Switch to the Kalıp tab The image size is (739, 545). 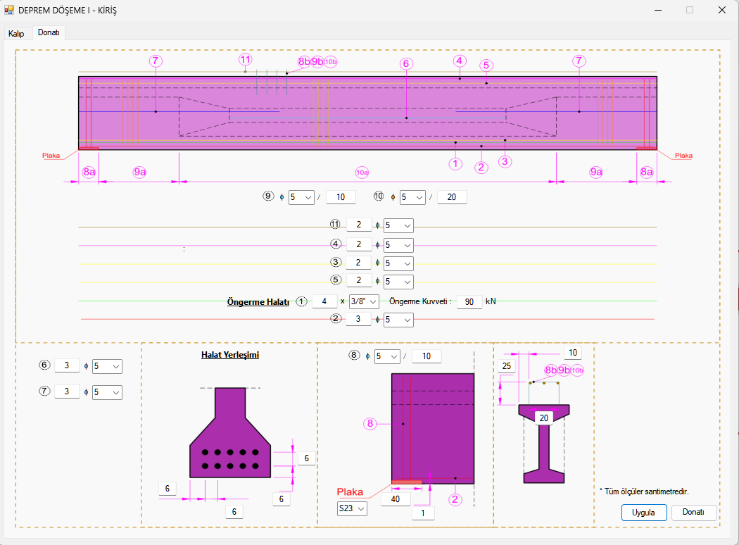pos(16,34)
